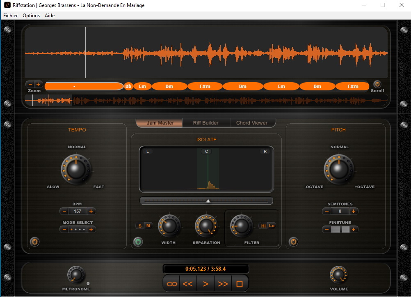Click the Volume knob
411x297 pixels.
tap(339, 275)
